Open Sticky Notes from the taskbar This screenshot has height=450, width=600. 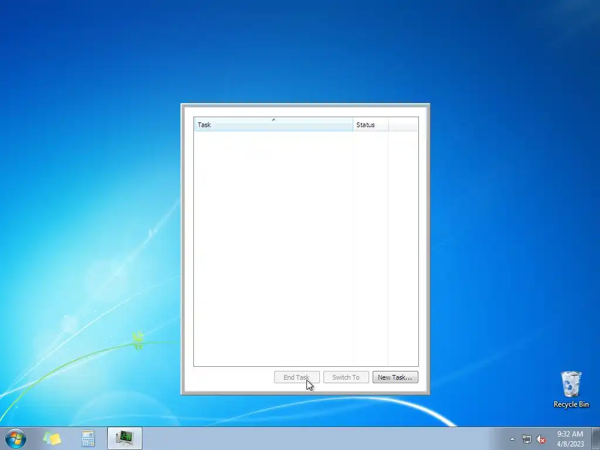point(52,438)
